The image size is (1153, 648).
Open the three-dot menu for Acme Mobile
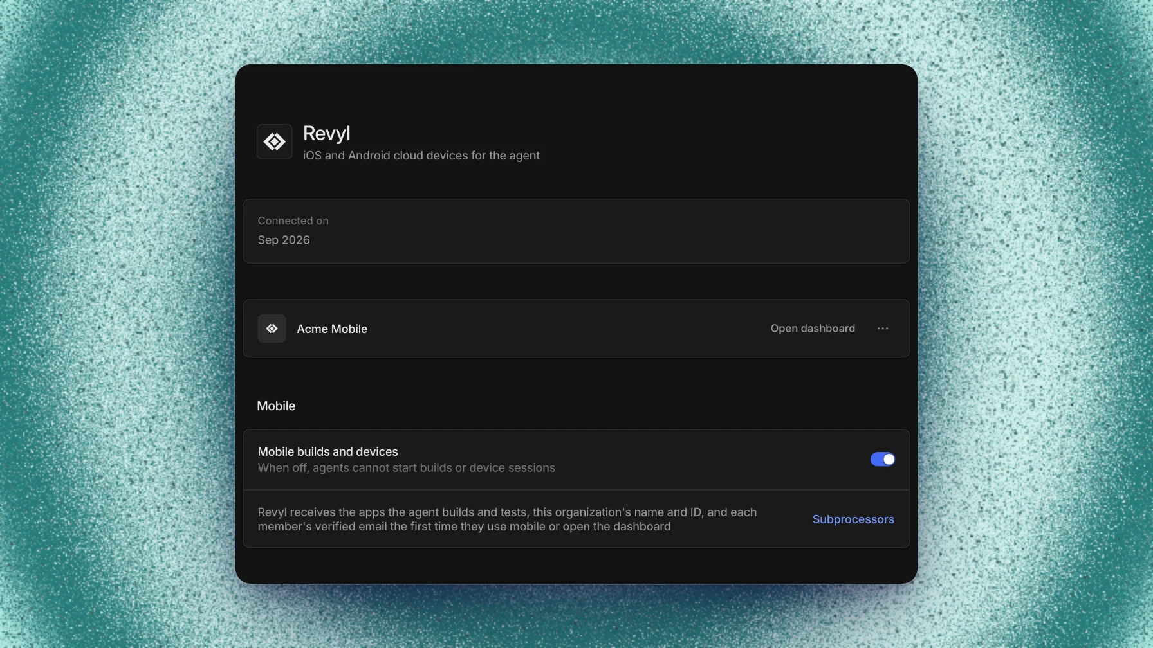click(883, 328)
